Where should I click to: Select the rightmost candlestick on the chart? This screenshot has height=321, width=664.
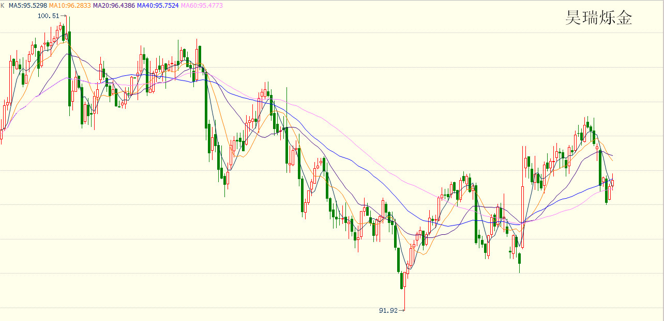[613, 183]
